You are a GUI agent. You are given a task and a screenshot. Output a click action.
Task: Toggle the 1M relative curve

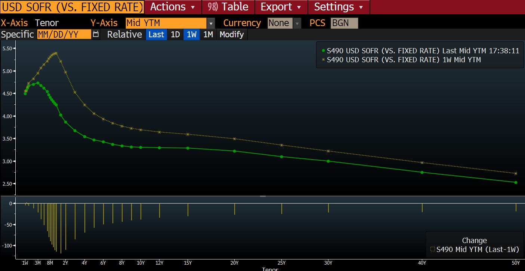click(x=208, y=34)
